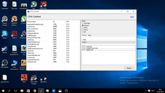Open the Windows Start menu
The width and height of the screenshot is (165, 93).
[3, 91]
